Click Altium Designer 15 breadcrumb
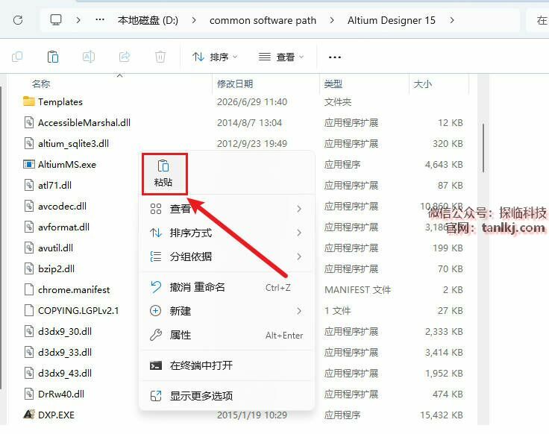The height and width of the screenshot is (434, 549). (392, 20)
